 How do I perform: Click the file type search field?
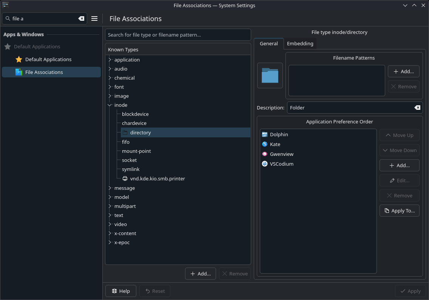point(178,35)
